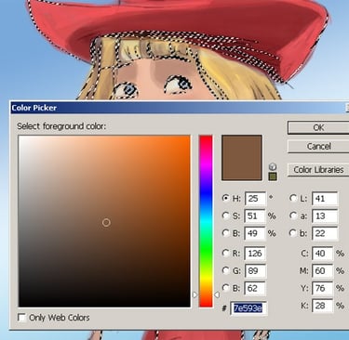Click the right hue slider arrow marker
349x340 pixels.
coord(217,294)
